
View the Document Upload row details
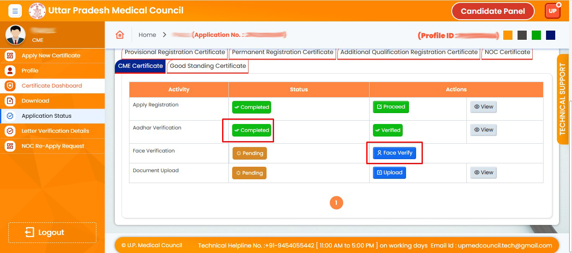pyautogui.click(x=483, y=173)
